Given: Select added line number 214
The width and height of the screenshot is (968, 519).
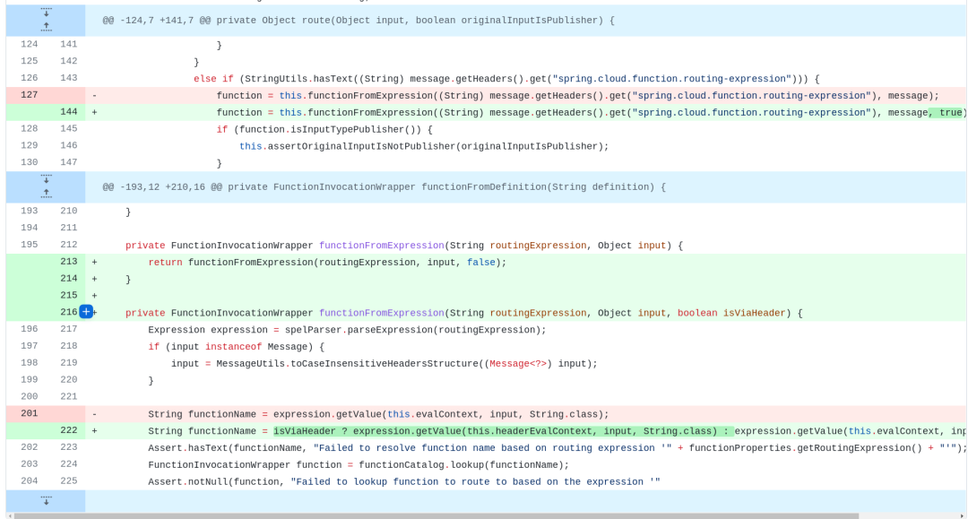Looking at the screenshot, I should (68, 278).
